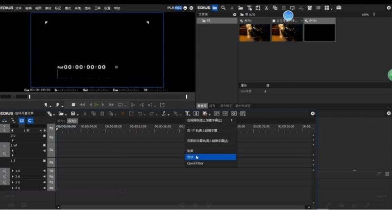Expand the 4 A audio track
Image resolution: width=392 pixels, height=210 pixels.
point(13,188)
